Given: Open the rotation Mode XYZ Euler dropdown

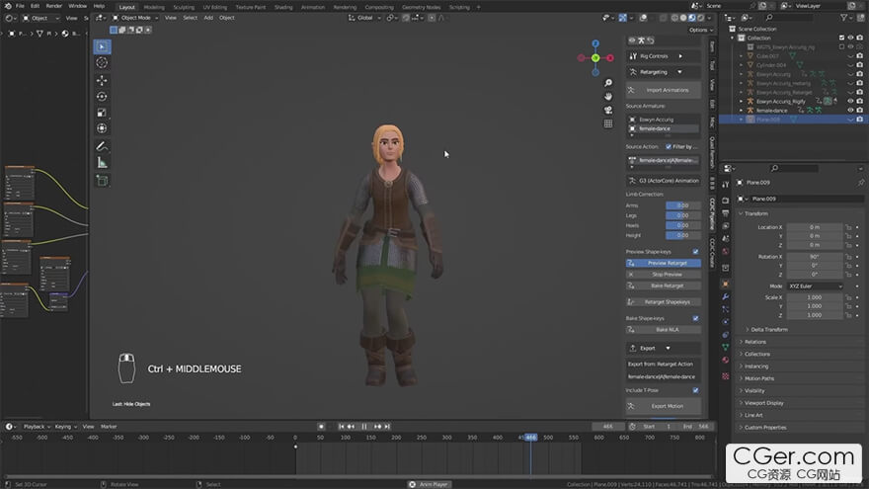Looking at the screenshot, I should 816,286.
